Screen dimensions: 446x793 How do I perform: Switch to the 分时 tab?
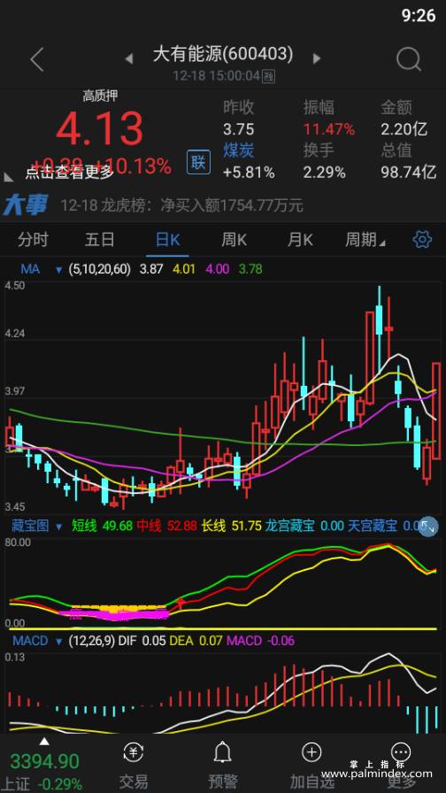pyautogui.click(x=33, y=240)
